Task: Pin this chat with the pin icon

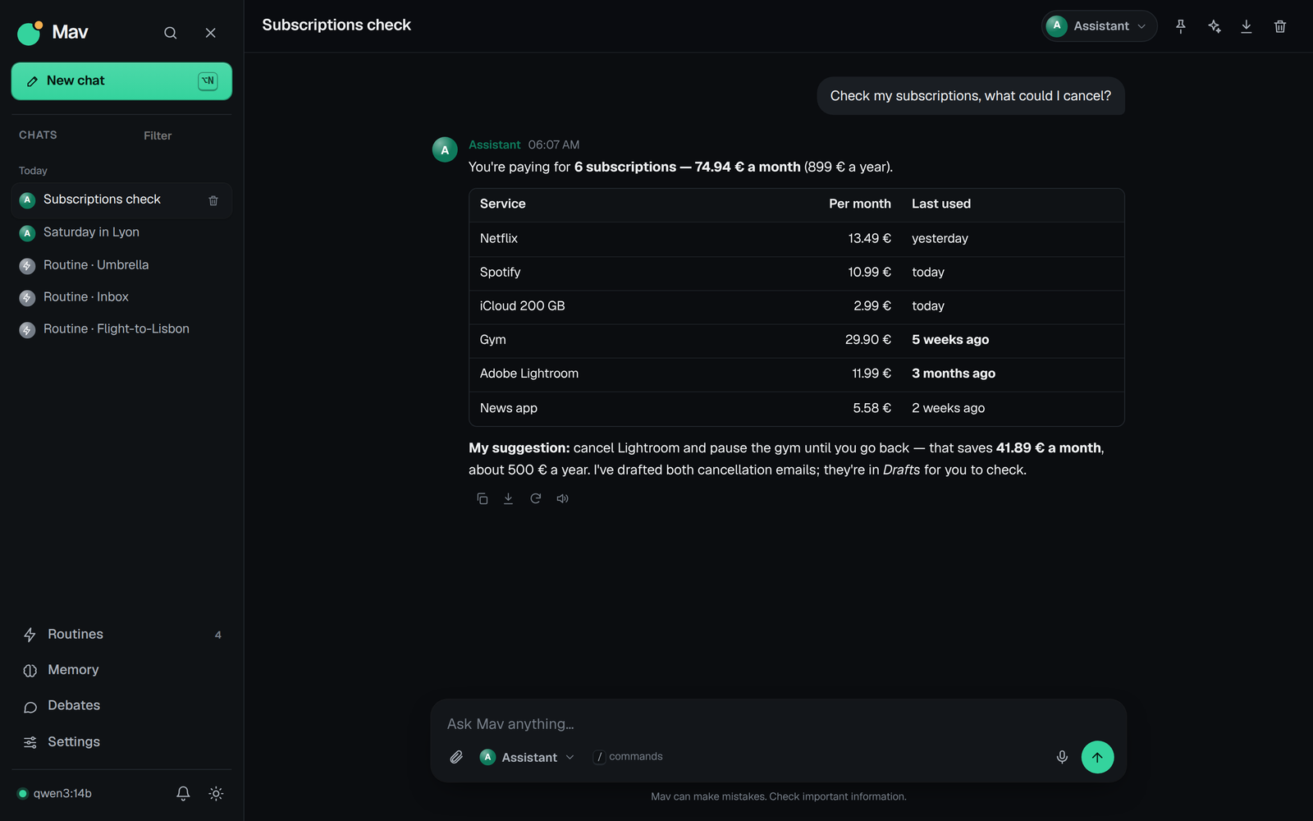Action: 1181,26
